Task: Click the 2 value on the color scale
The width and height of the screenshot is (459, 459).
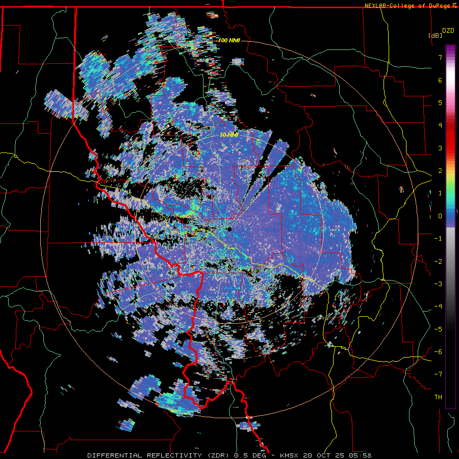Action: [x=440, y=171]
